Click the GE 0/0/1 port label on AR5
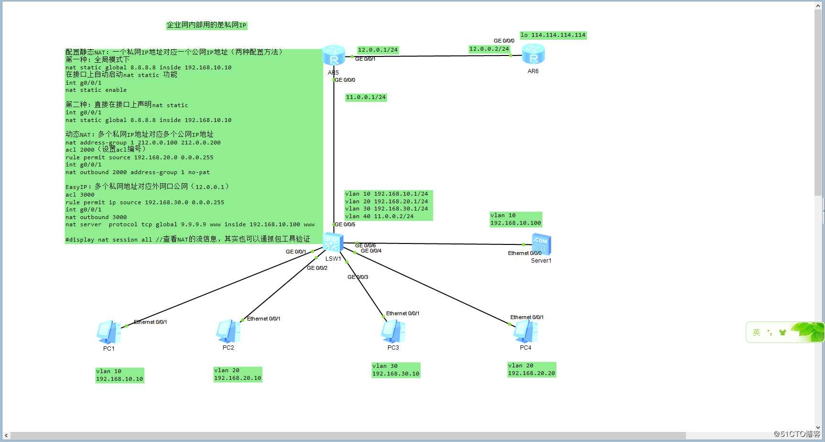 [x=365, y=59]
